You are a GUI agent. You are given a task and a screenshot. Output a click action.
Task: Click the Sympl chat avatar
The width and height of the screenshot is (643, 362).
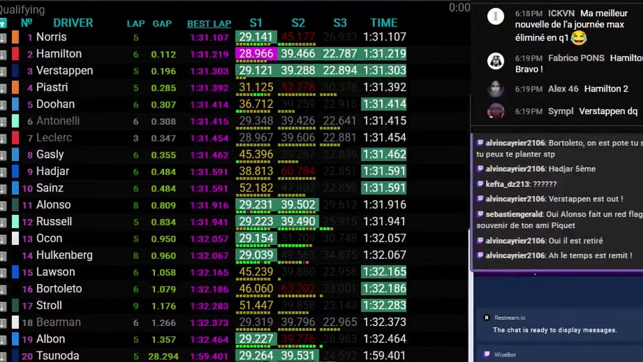tap(496, 111)
